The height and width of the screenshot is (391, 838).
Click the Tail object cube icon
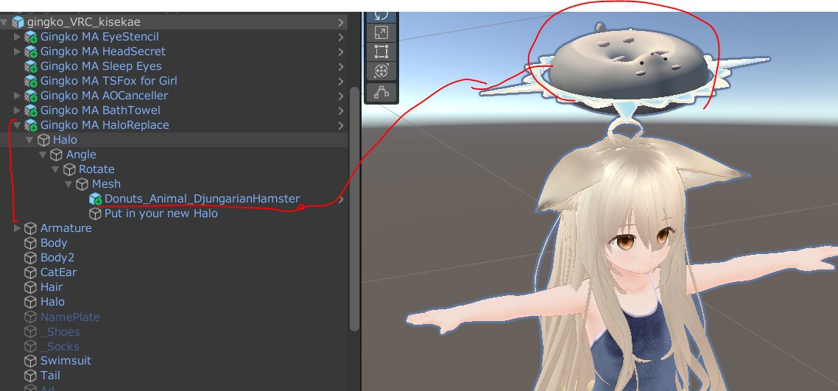coord(31,376)
